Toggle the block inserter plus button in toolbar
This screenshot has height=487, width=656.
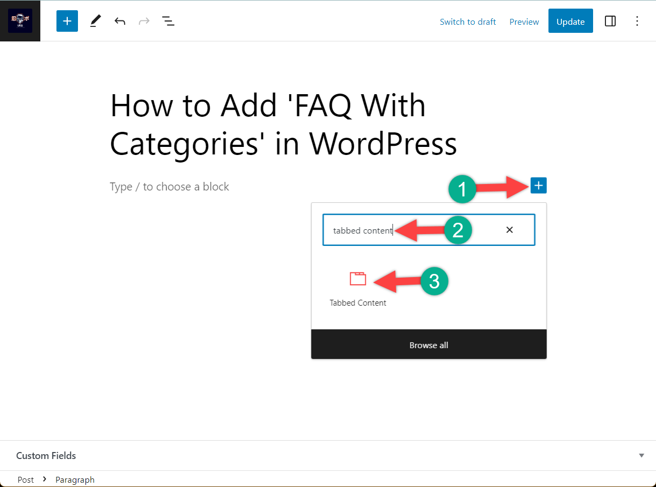pos(67,21)
